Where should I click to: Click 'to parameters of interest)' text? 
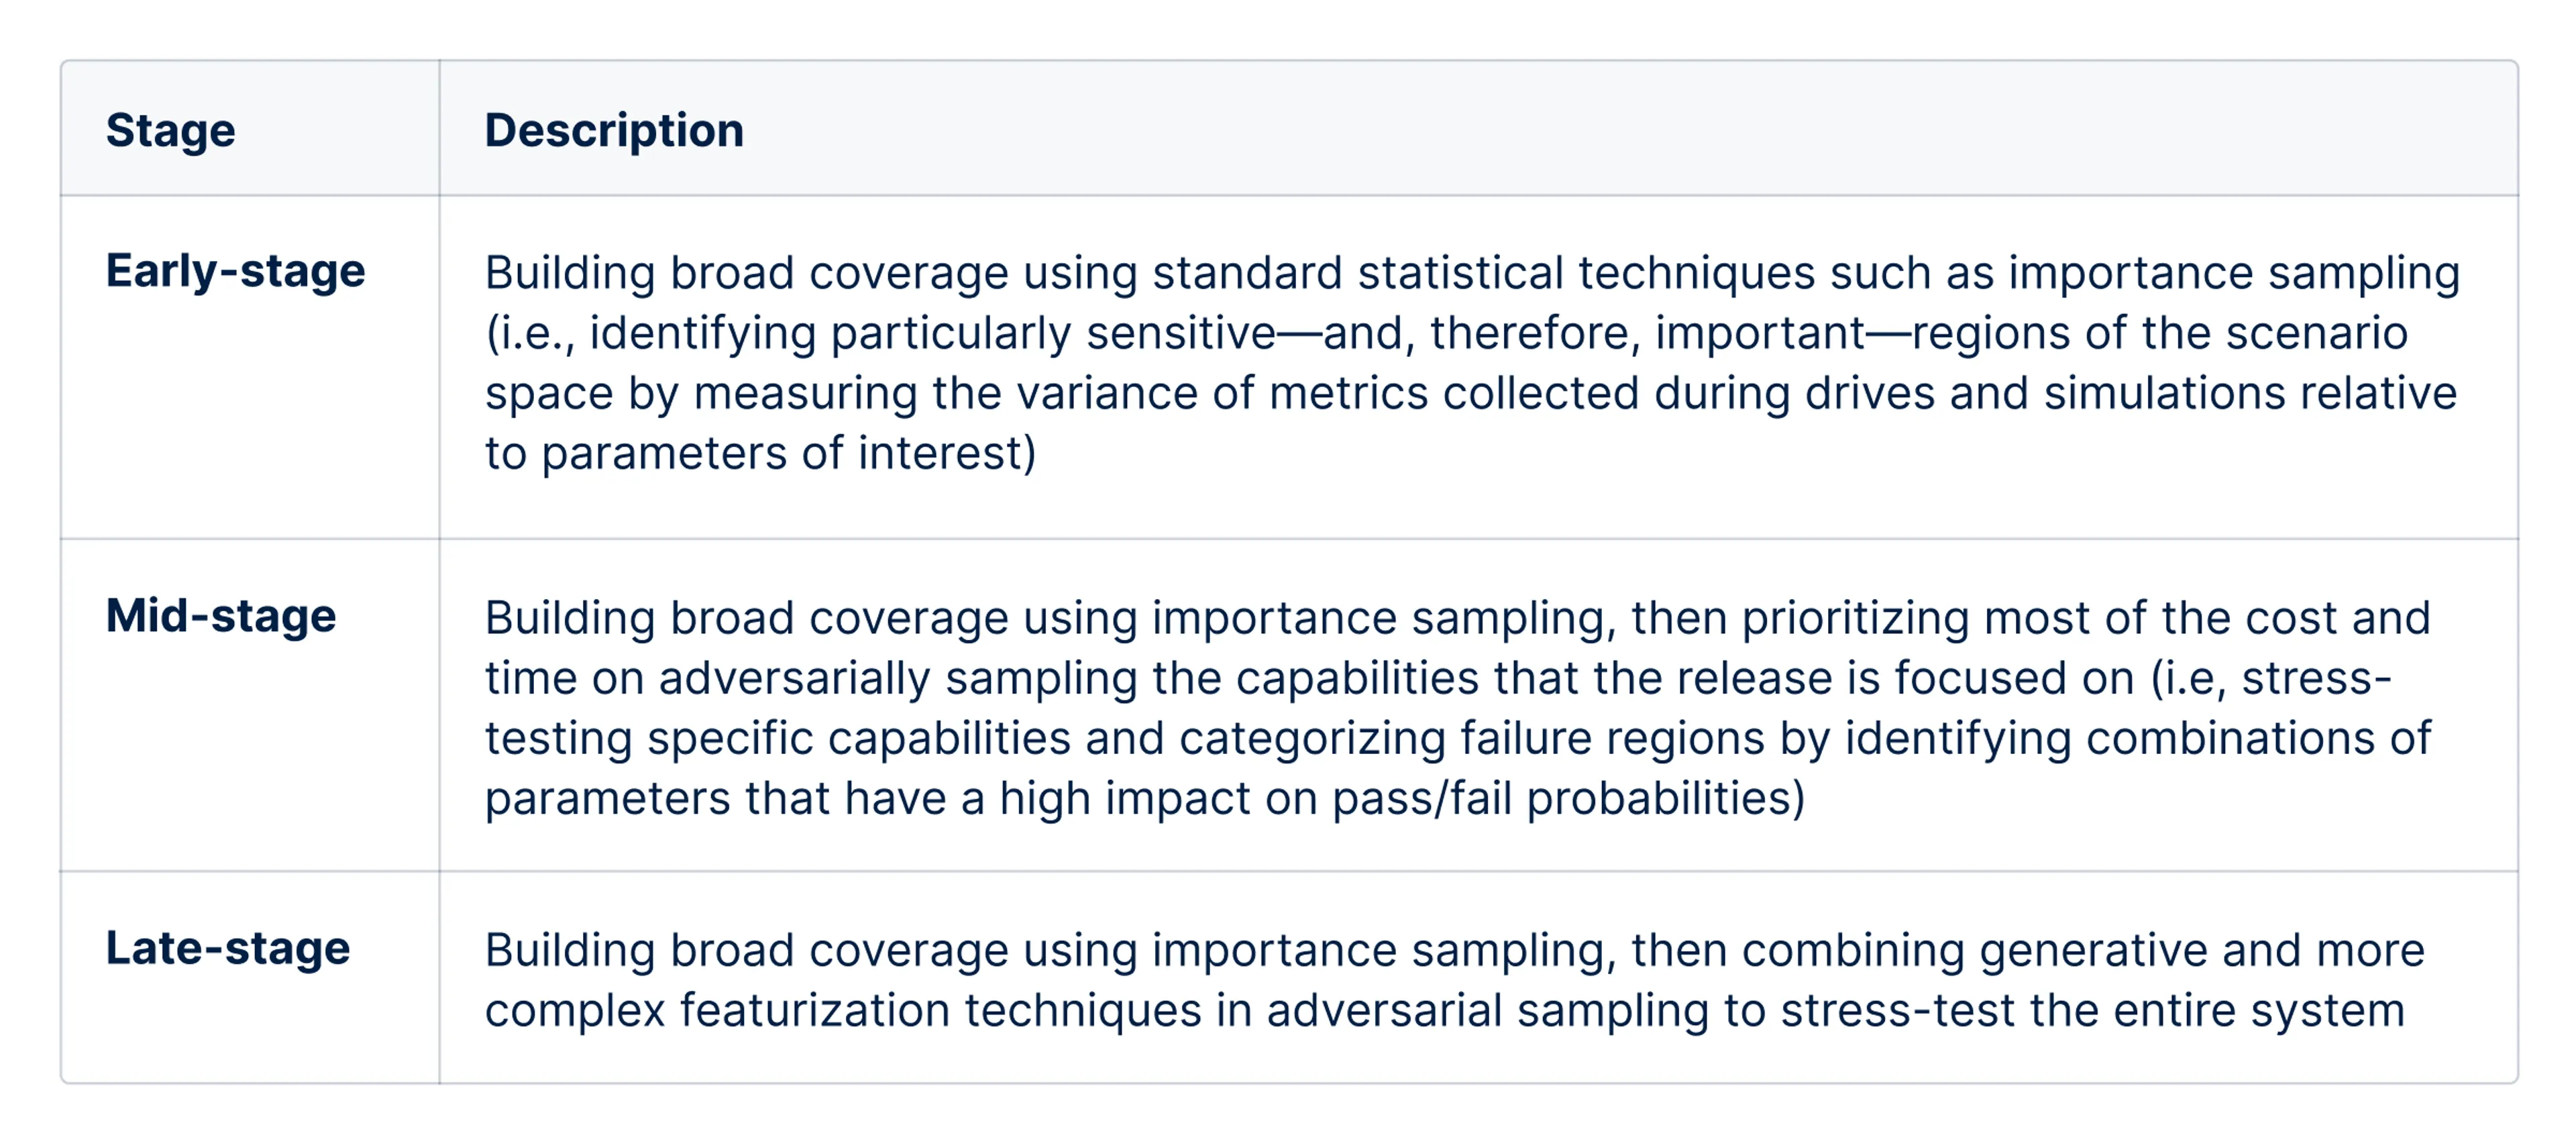760,453
